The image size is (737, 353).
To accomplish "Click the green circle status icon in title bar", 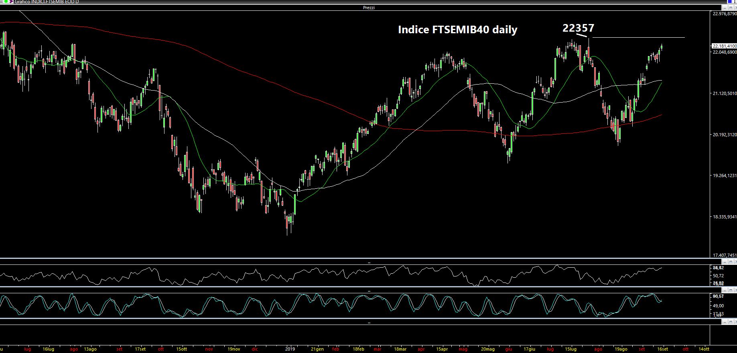I will [x=6, y=2].
